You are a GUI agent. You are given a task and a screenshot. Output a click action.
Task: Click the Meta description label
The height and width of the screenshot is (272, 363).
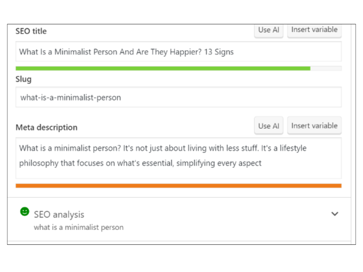[x=46, y=127]
